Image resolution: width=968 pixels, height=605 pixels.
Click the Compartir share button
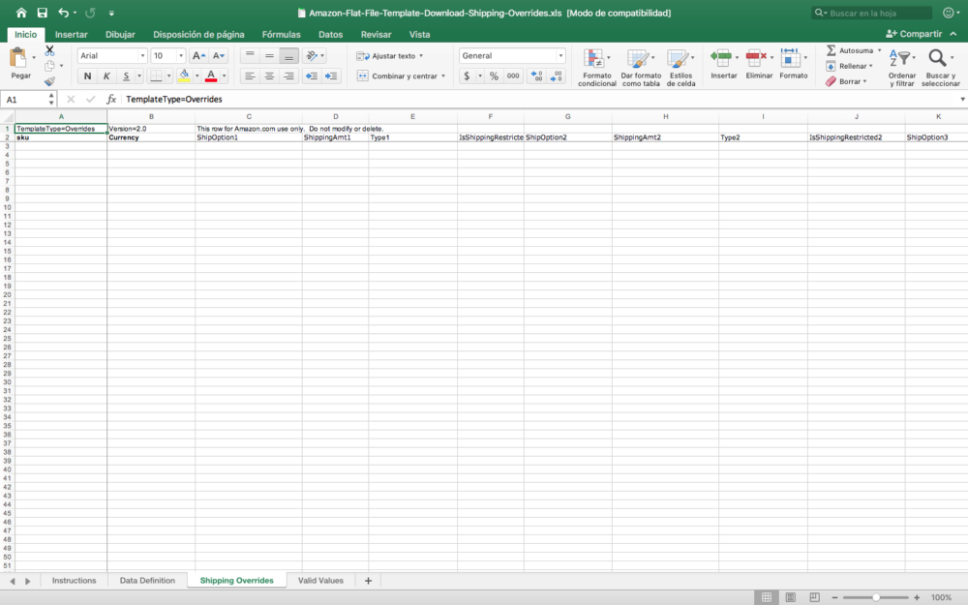[x=915, y=34]
